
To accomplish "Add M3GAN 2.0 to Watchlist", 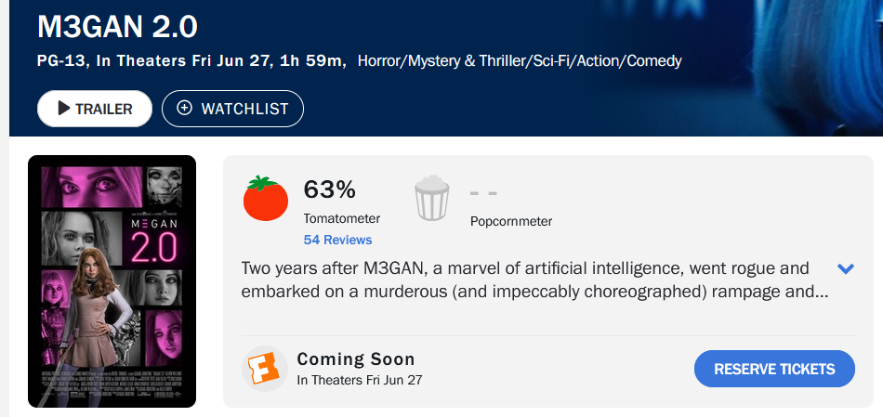I will tap(232, 109).
